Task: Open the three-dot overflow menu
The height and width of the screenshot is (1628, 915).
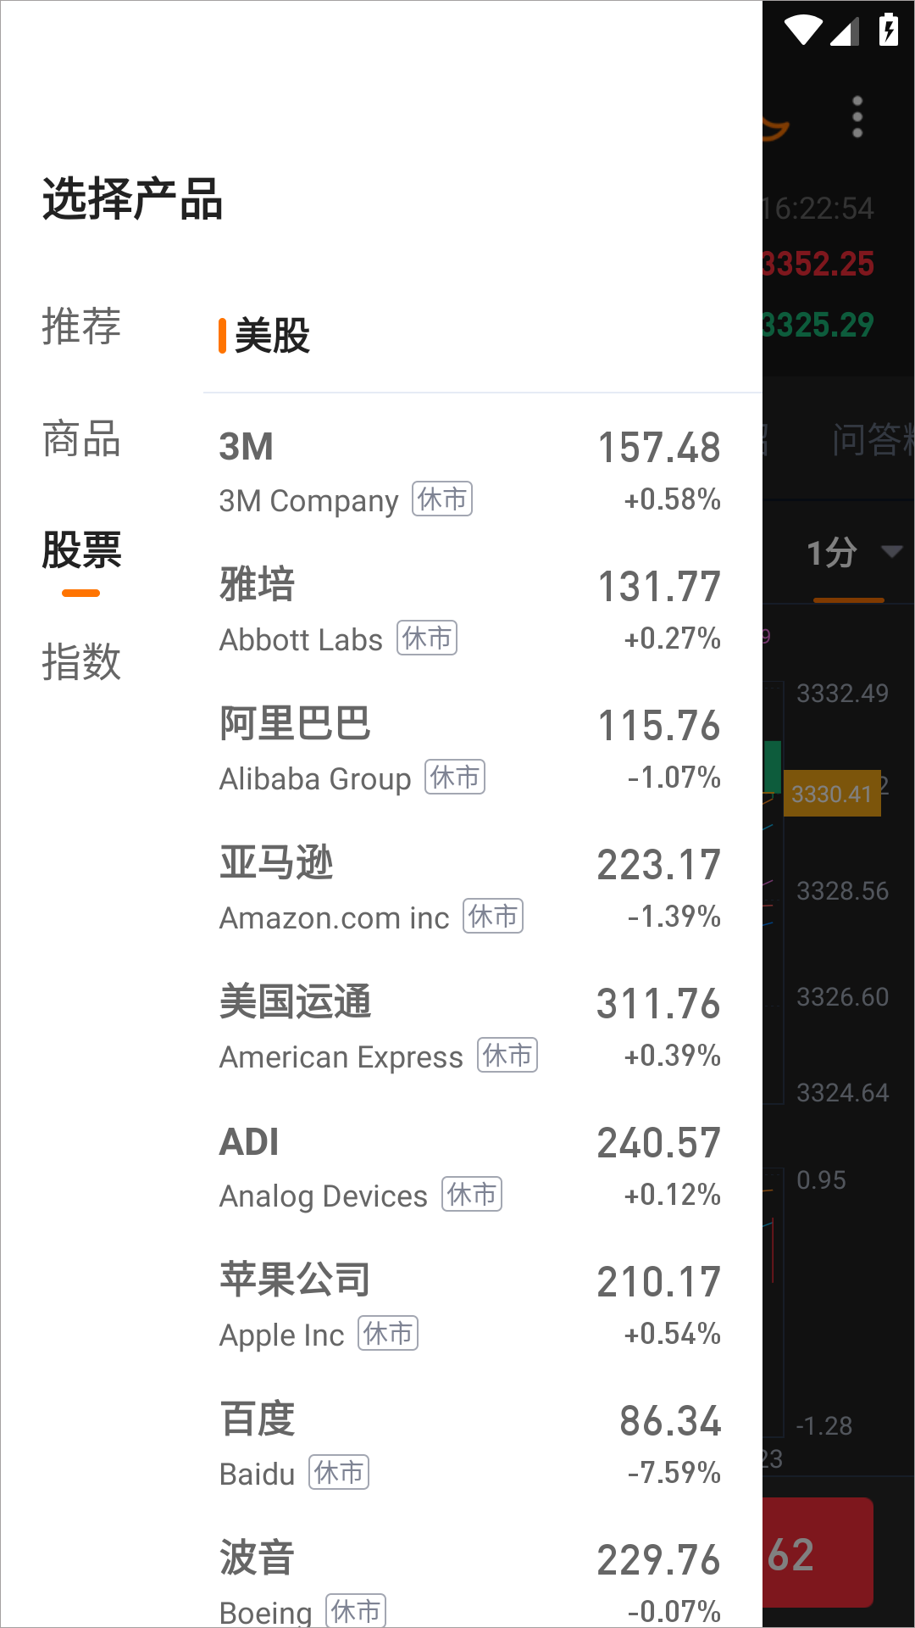Action: [x=857, y=117]
